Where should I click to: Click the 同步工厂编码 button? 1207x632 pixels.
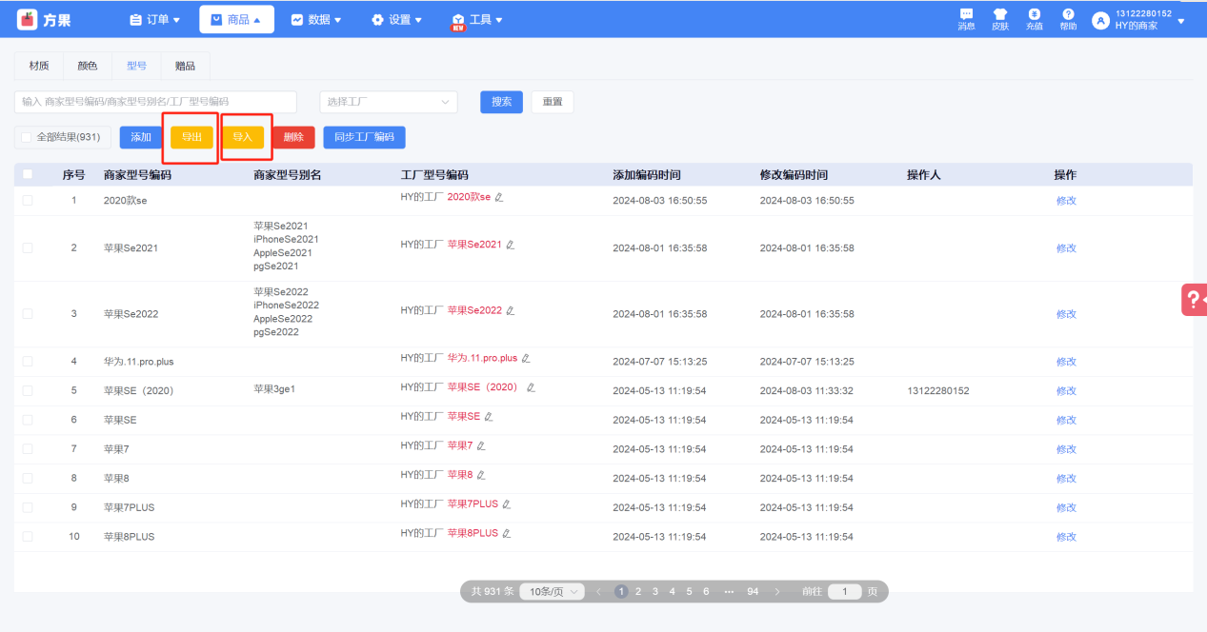364,137
